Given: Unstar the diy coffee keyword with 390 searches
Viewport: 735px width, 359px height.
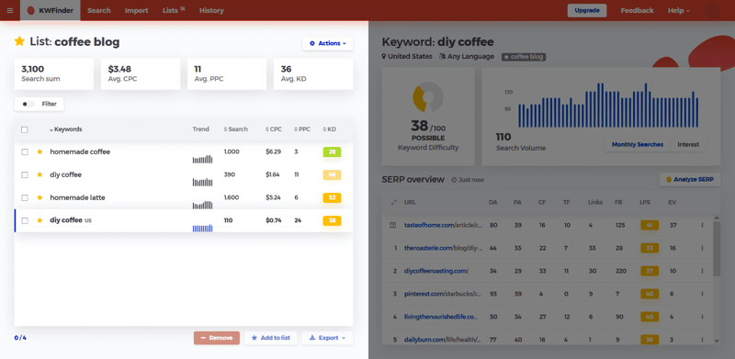Looking at the screenshot, I should (40, 174).
